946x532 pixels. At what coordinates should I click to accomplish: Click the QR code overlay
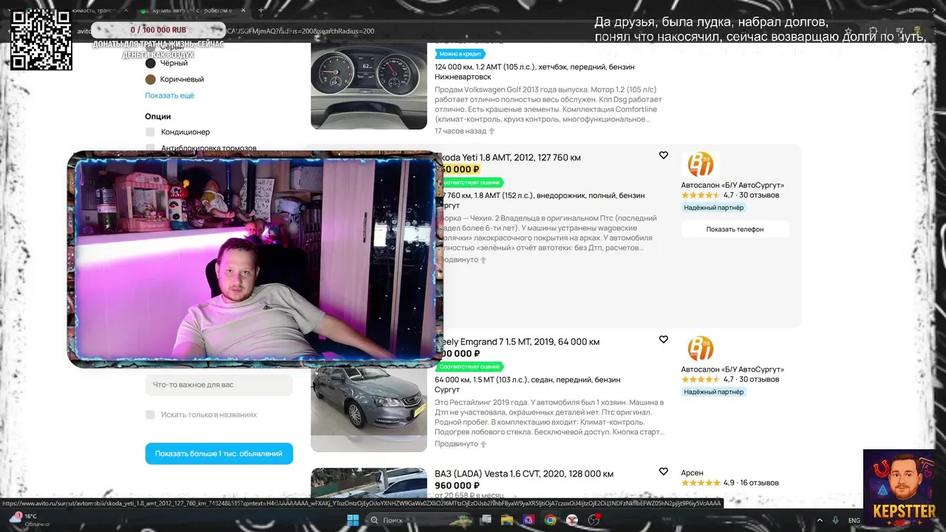(41, 39)
